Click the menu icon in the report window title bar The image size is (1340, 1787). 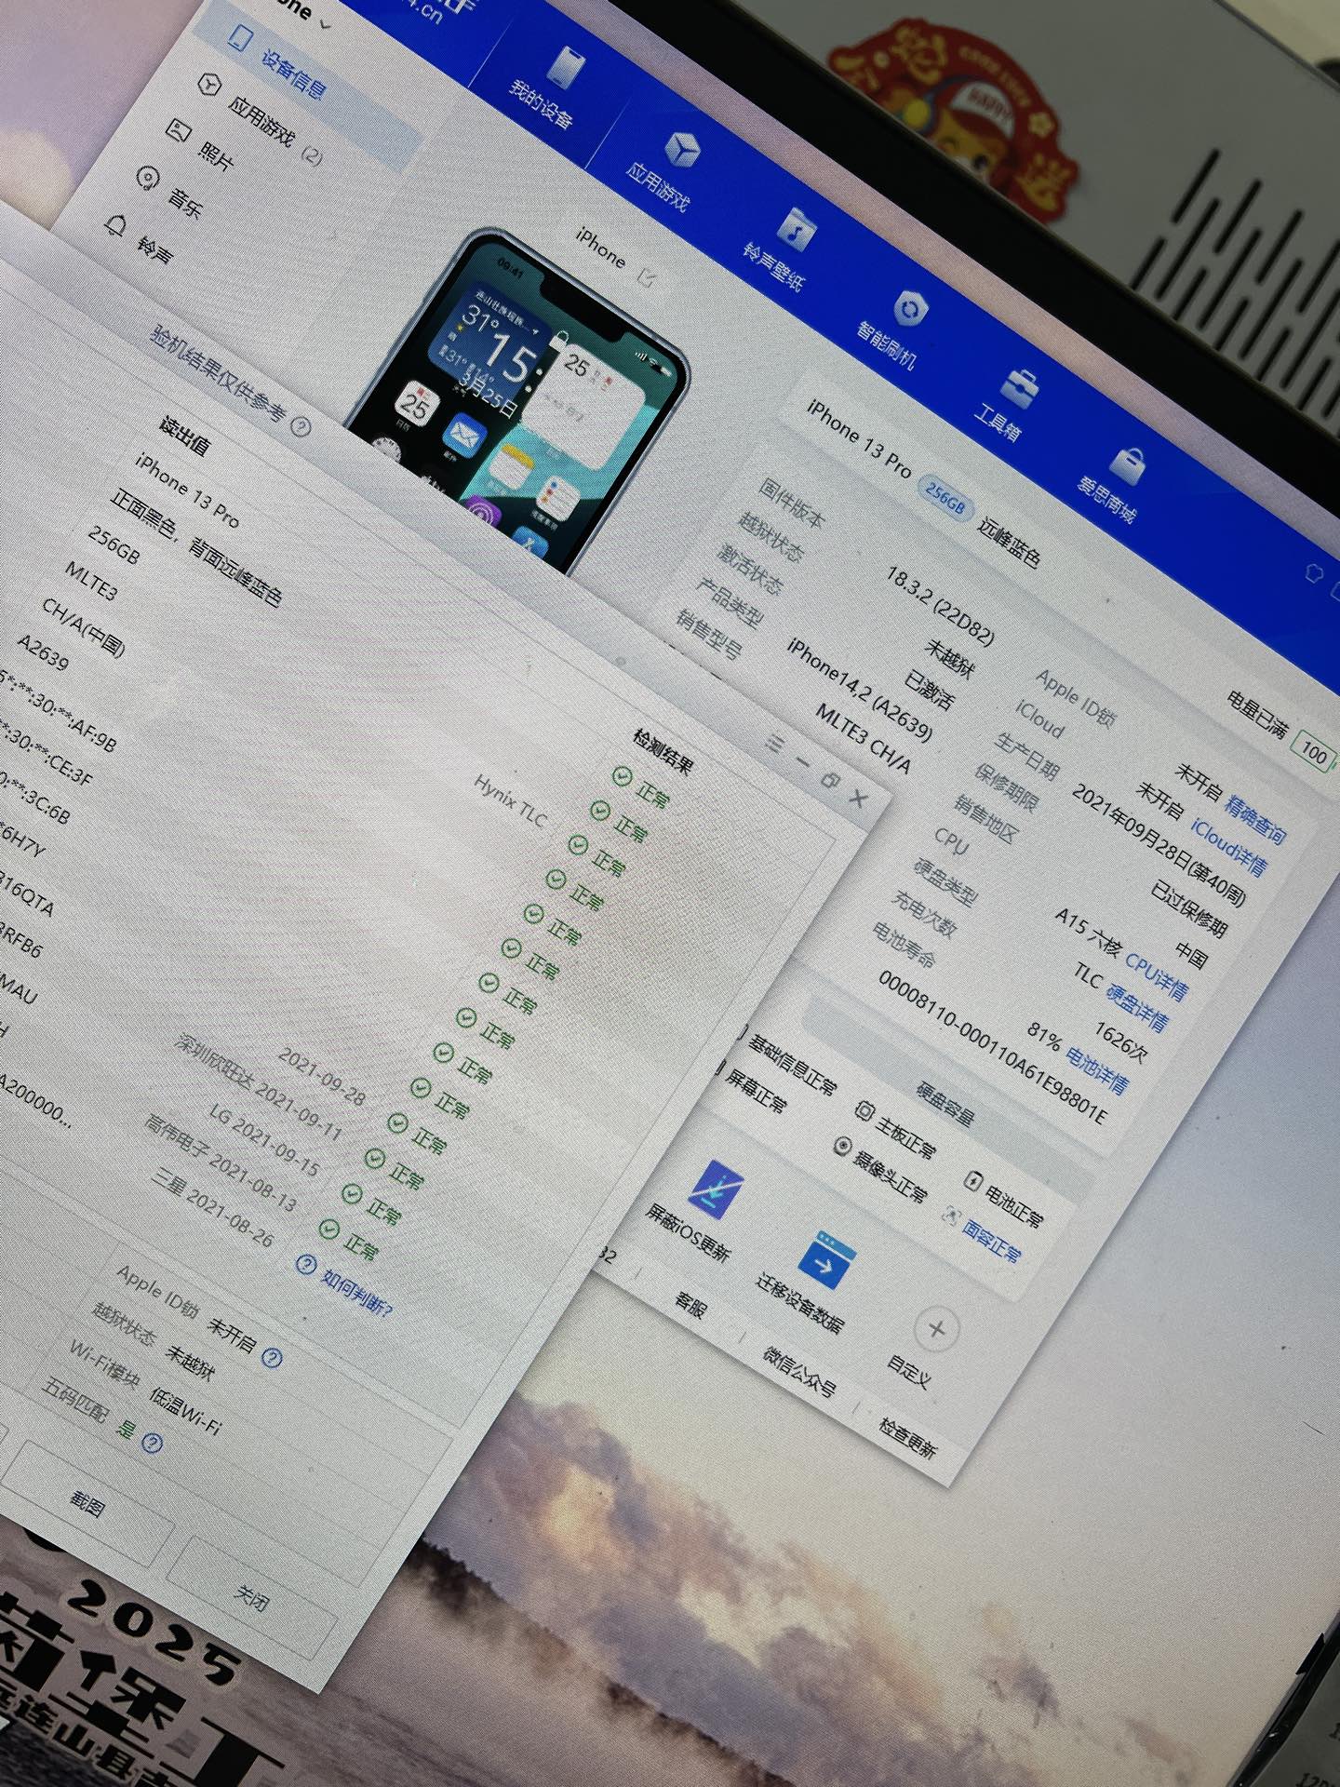tap(775, 743)
